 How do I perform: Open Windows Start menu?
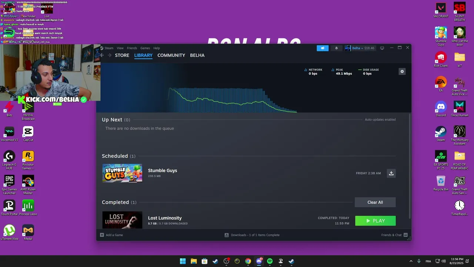point(183,261)
